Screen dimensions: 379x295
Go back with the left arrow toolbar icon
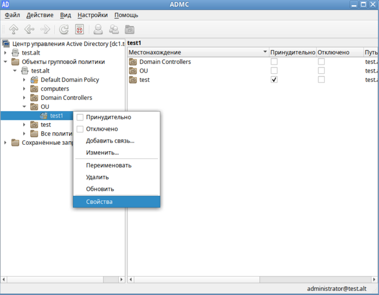(29, 29)
